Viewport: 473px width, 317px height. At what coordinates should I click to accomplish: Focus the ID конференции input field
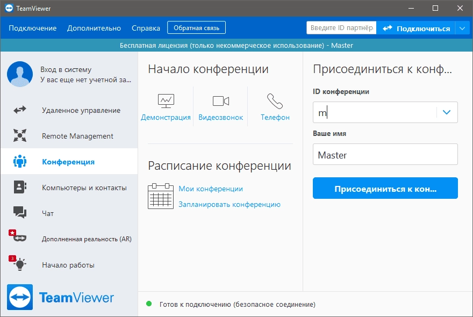[x=375, y=112]
